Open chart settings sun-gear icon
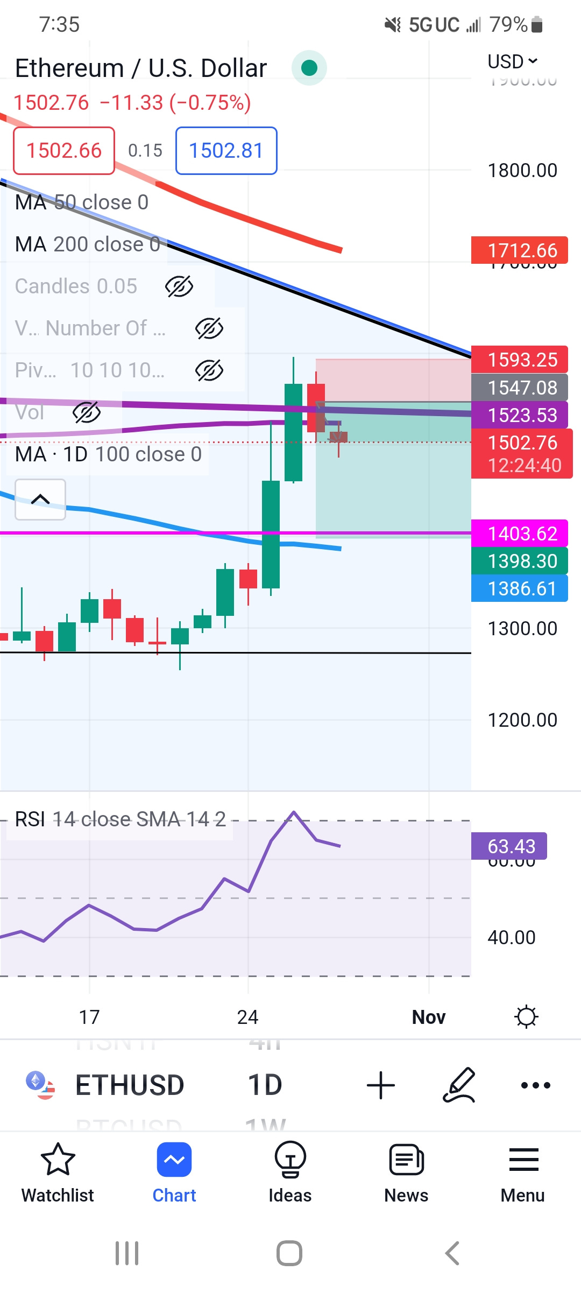The width and height of the screenshot is (581, 1292). (x=526, y=1017)
